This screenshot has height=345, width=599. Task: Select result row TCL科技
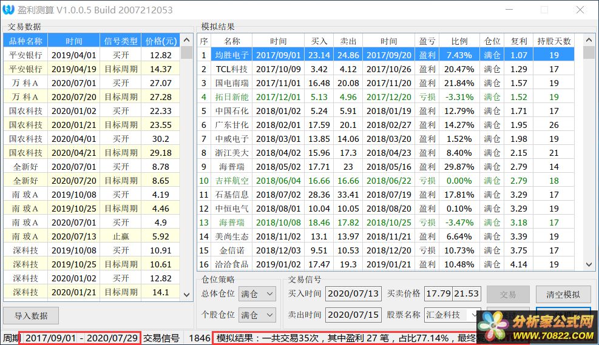pos(386,69)
